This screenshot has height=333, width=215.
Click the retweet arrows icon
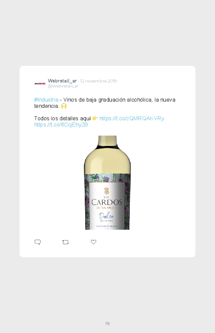[x=65, y=242]
